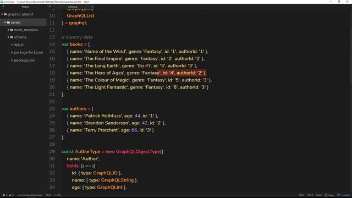This screenshot has width=352, height=198.
Task: Collapse the server folder chevron
Action: click(x=5, y=23)
